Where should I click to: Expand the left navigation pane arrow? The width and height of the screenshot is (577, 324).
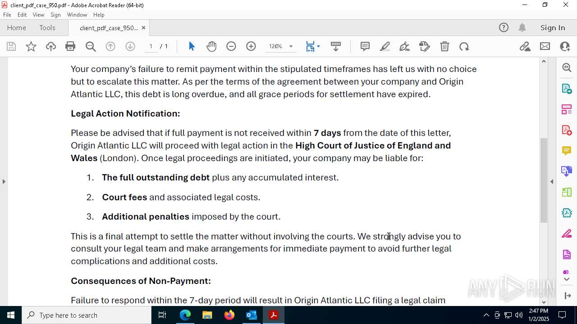4,181
